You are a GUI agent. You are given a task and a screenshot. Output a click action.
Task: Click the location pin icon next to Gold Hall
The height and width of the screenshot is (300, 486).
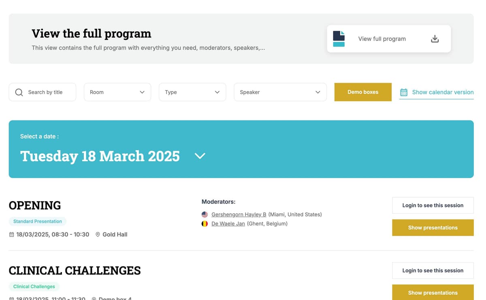point(98,234)
